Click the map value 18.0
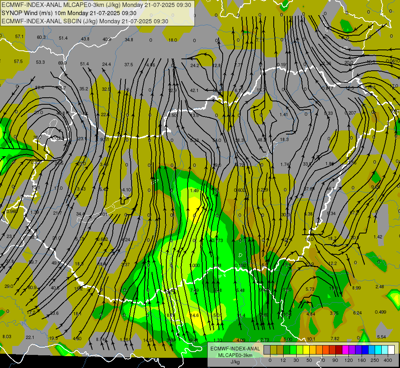This screenshot has height=368, width=400. pos(173,40)
